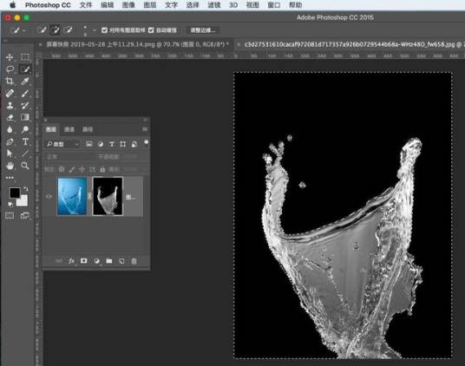The height and width of the screenshot is (366, 465).
Task: Pick the Hand tool
Action: 10,166
